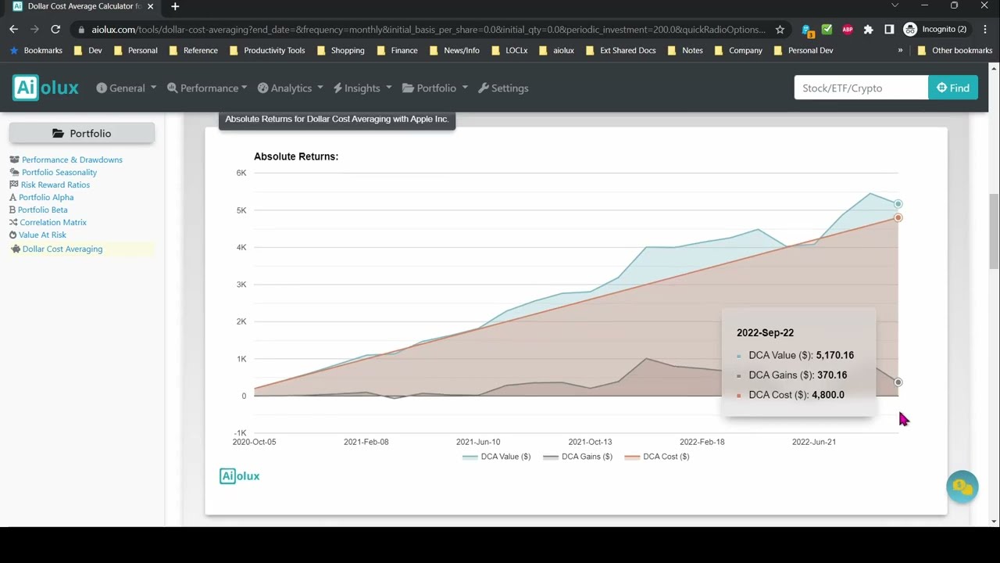
Task: Open the Other bookmarks folder
Action: pyautogui.click(x=954, y=50)
